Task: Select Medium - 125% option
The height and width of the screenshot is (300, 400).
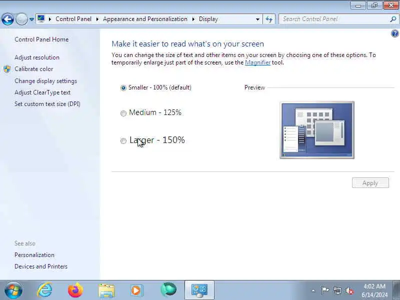Action: pos(151,112)
